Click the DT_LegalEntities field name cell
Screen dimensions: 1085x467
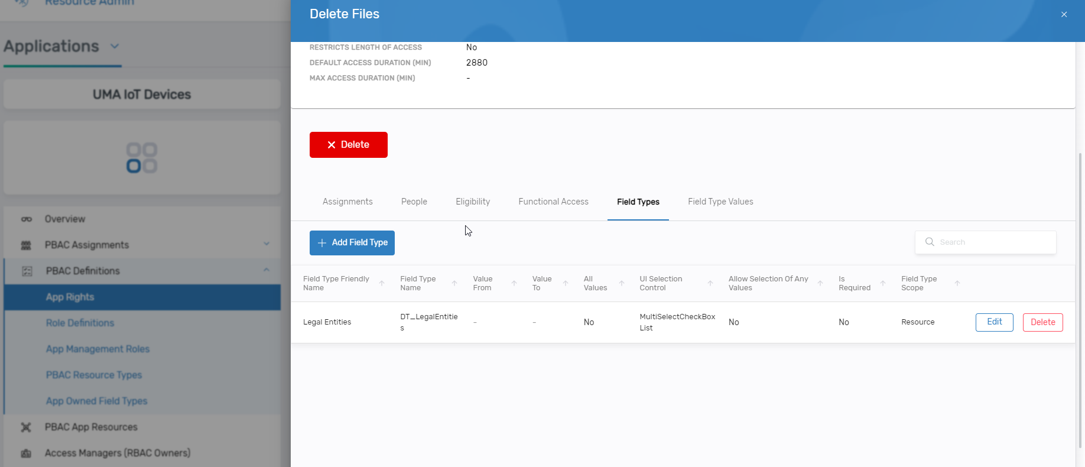pos(429,322)
